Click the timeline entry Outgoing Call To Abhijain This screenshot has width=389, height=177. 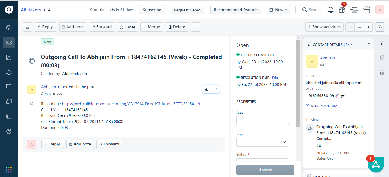pos(342,133)
